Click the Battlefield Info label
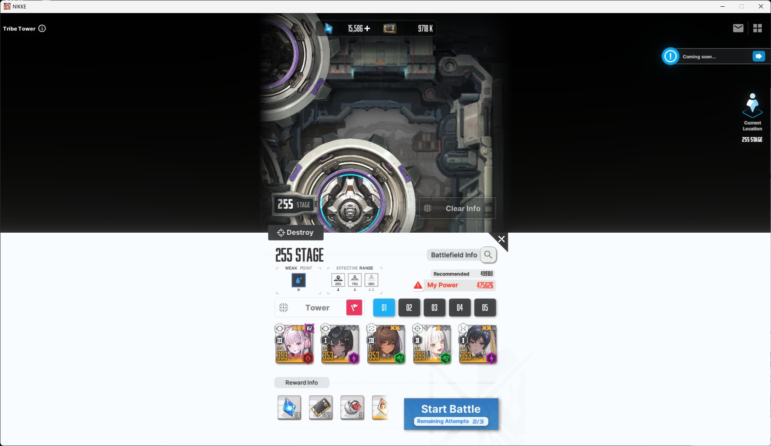 (x=454, y=255)
